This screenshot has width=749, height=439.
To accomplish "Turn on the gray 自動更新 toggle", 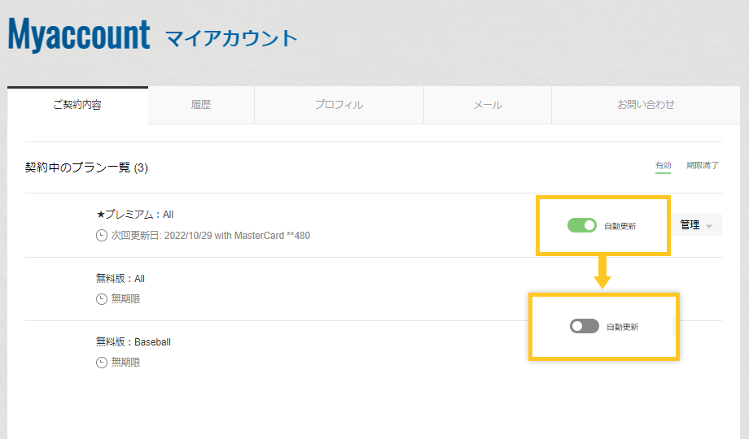I will 584,326.
